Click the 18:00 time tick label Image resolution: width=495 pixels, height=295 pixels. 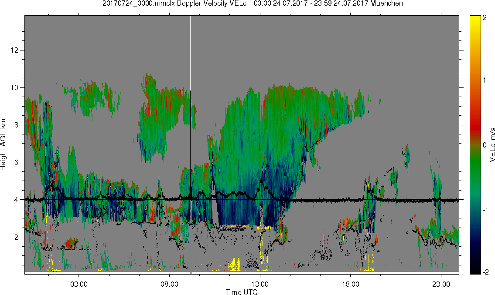tap(350, 284)
